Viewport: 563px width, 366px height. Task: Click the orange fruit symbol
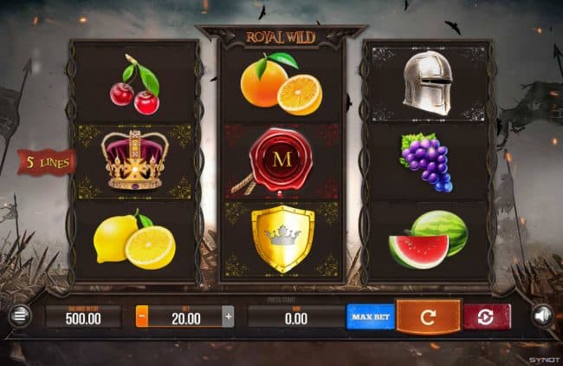281,84
